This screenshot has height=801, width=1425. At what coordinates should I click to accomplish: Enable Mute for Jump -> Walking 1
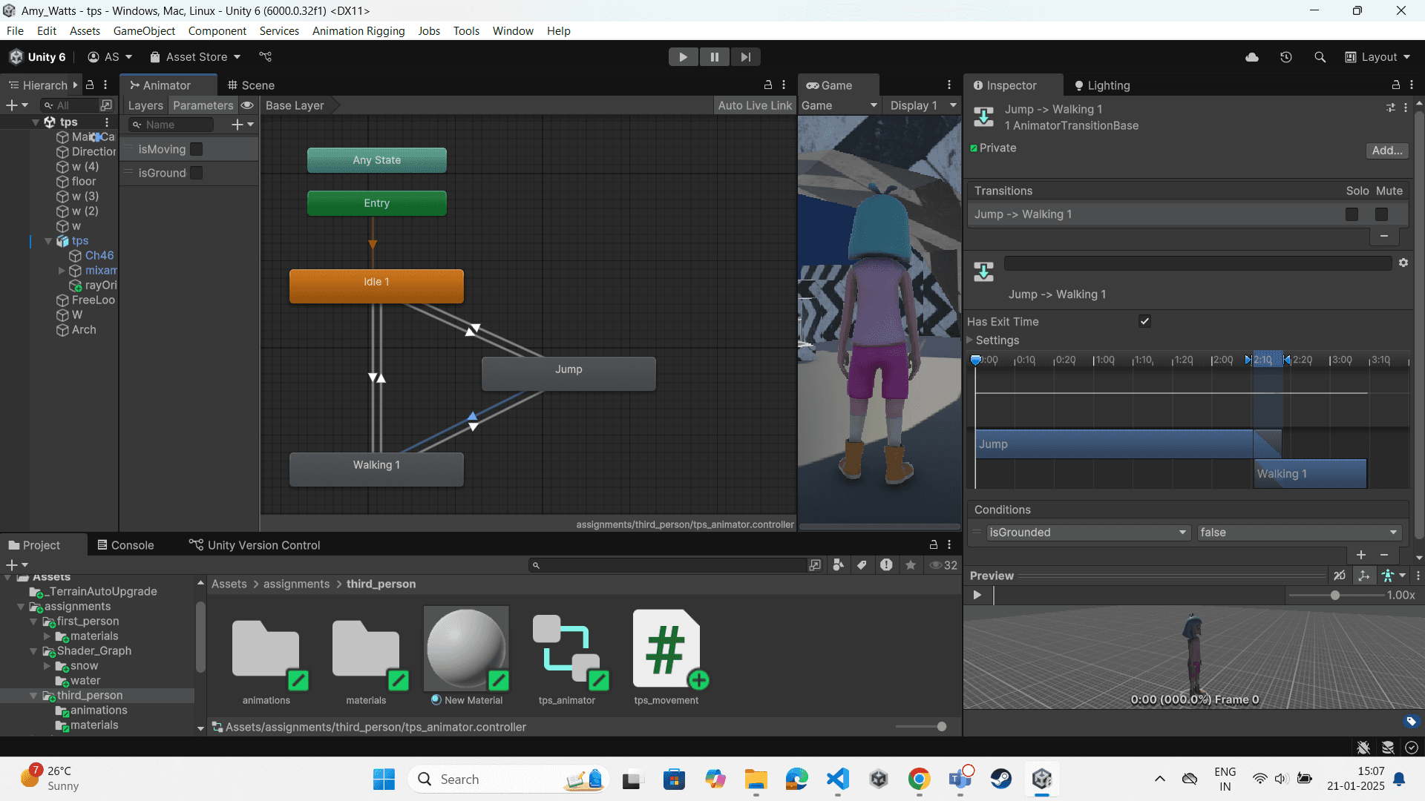(1380, 214)
